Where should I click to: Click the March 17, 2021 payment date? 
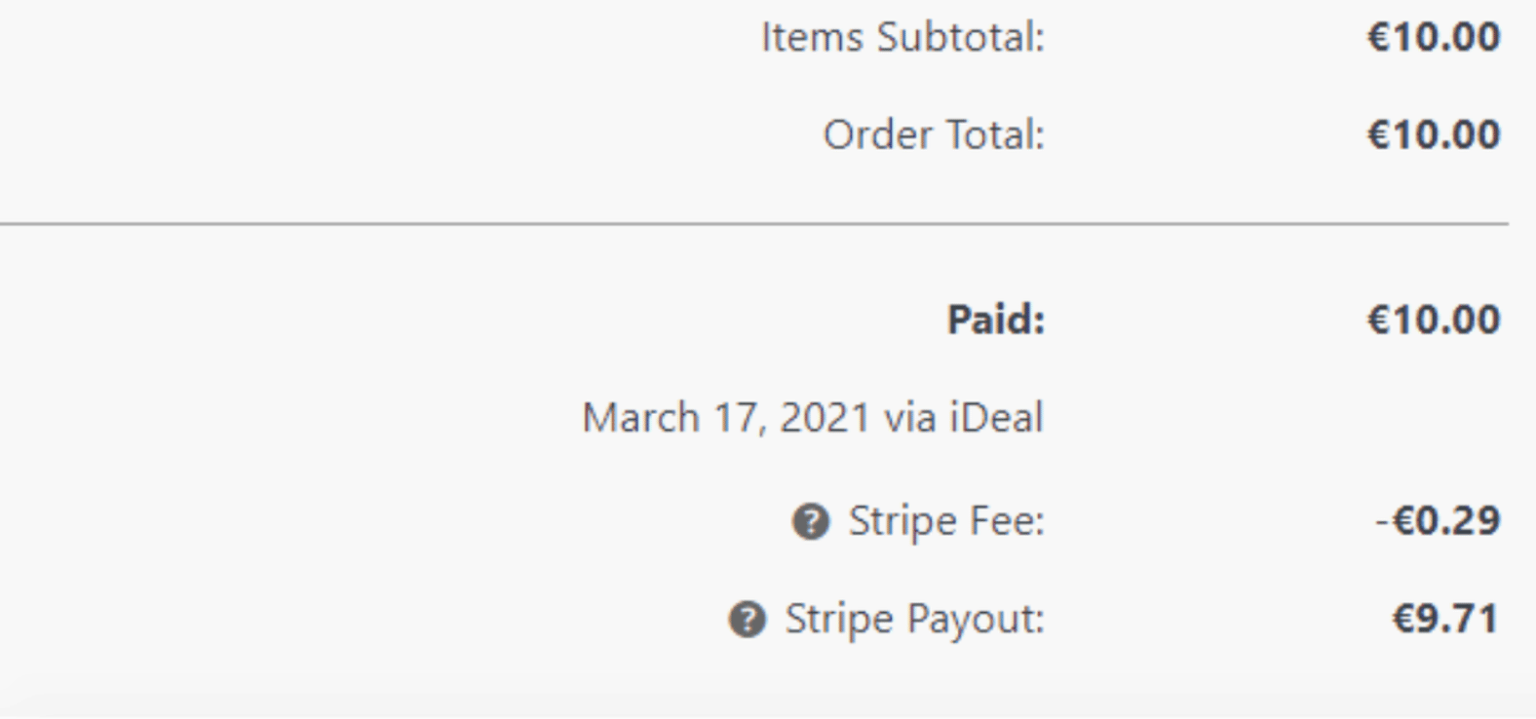pyautogui.click(x=721, y=417)
